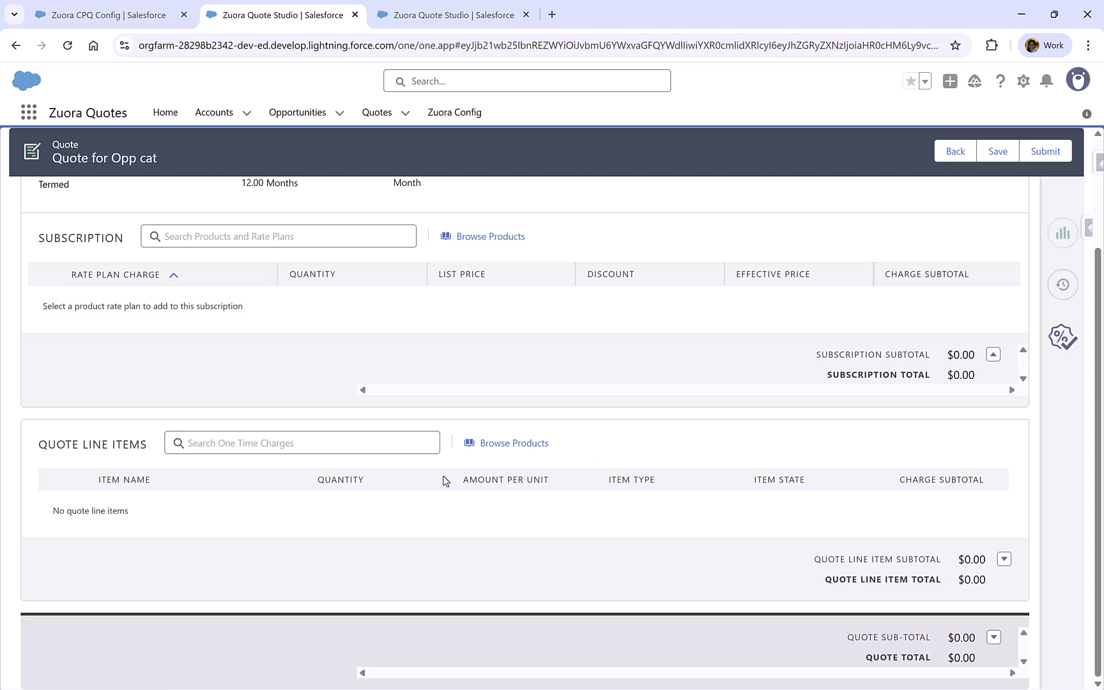1104x690 pixels.
Task: Toggle the favorite star for this page
Action: 910,81
